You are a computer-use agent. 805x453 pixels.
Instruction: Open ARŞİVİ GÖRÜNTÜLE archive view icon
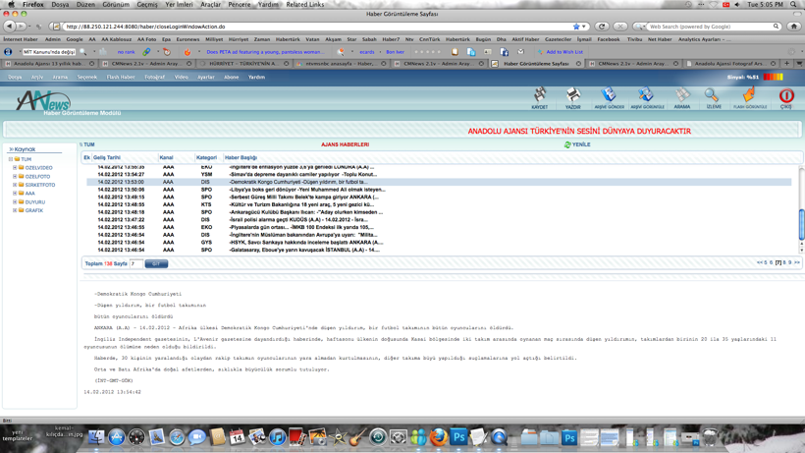click(x=646, y=97)
